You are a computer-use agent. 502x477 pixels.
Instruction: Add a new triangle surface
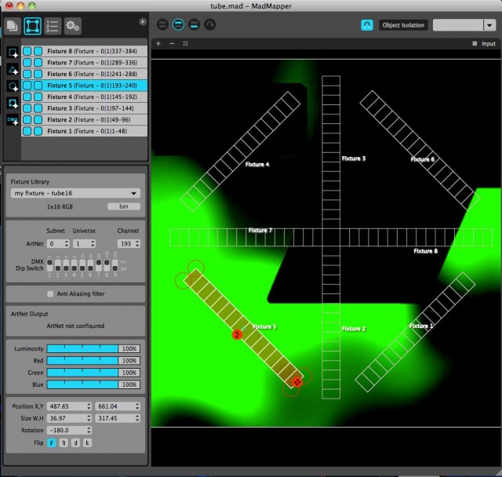[13, 69]
